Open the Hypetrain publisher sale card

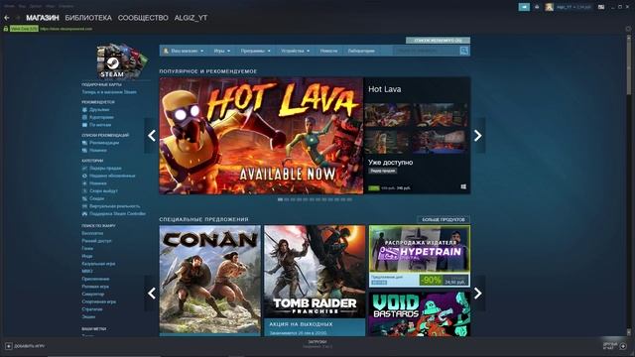click(x=420, y=256)
